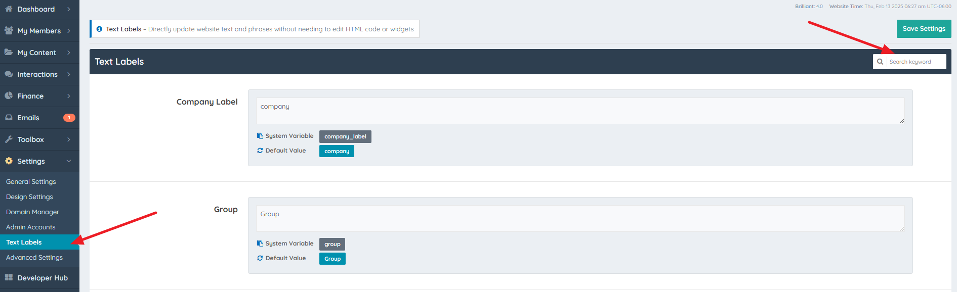Click the company default value button
The width and height of the screenshot is (957, 292).
tap(337, 151)
